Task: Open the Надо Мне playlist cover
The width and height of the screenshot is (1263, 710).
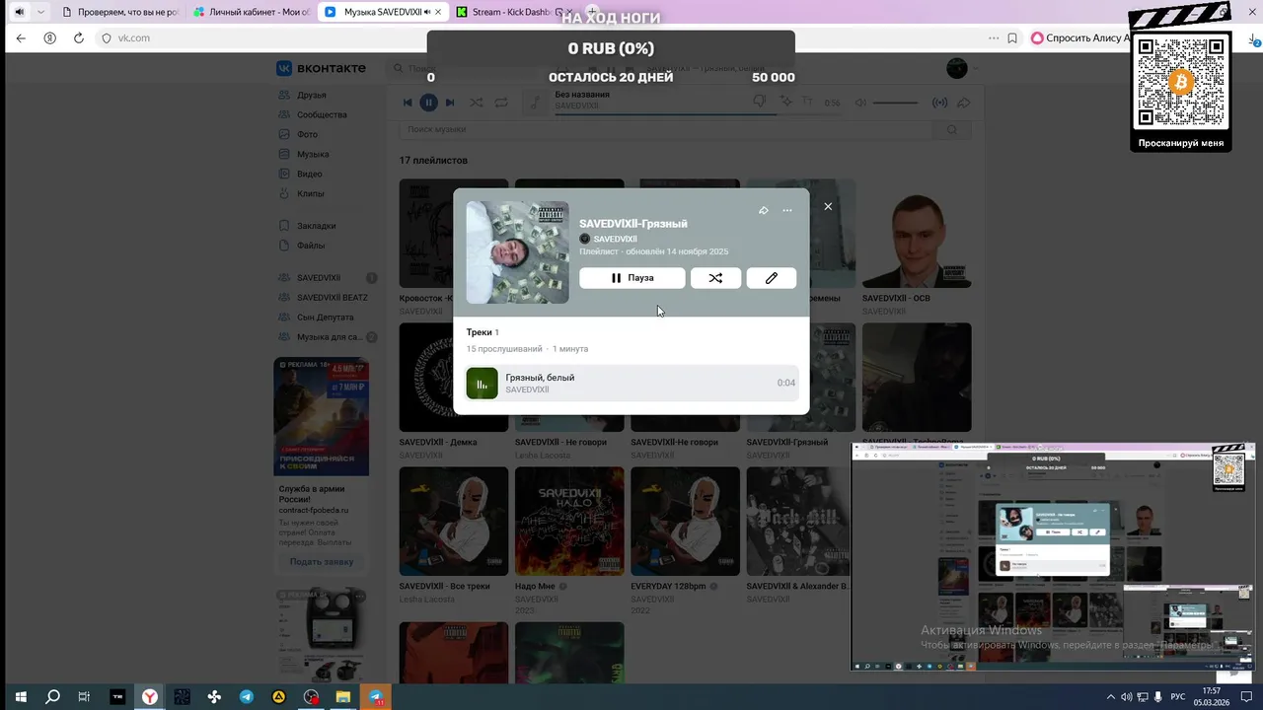Action: [x=569, y=522]
